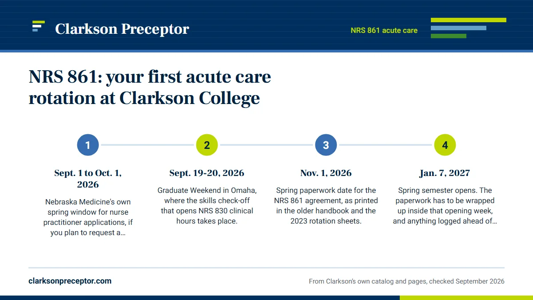Click the lime green header bar
Viewport: 533px width, 300px height.
point(469,20)
